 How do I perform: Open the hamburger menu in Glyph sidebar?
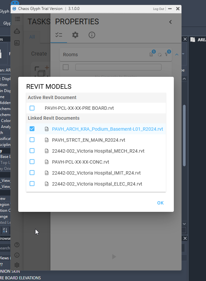point(17,19)
